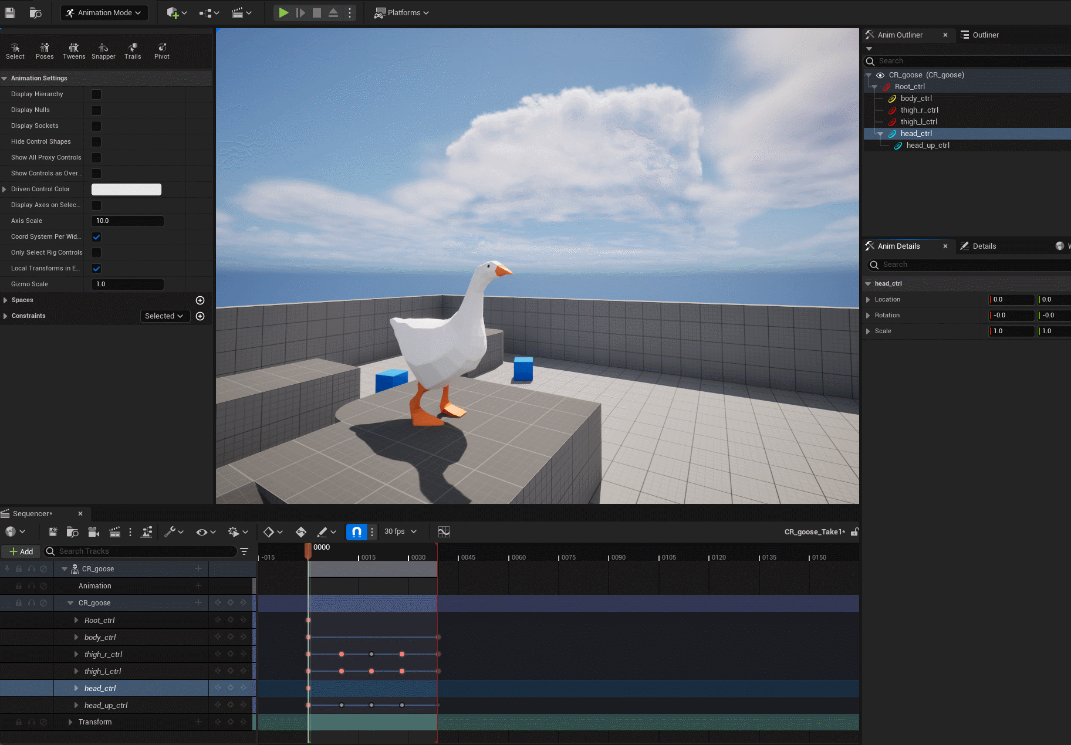Image resolution: width=1071 pixels, height=745 pixels.
Task: Click the playhead marker at frame 0000
Action: coord(308,551)
